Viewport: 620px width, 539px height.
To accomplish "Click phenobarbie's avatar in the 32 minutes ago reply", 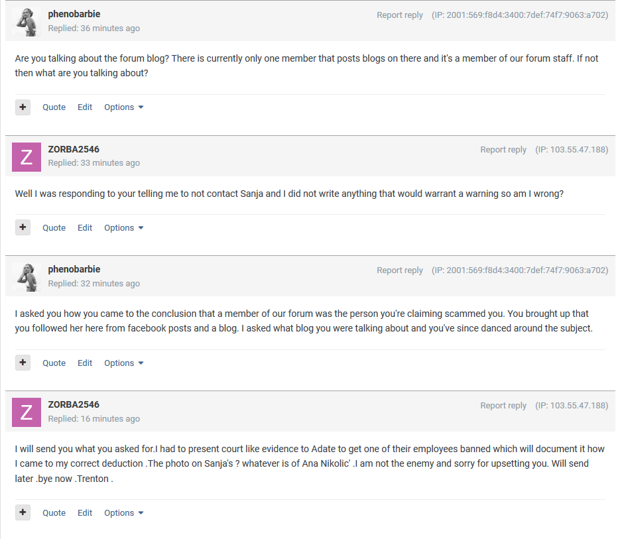I will coord(27,277).
